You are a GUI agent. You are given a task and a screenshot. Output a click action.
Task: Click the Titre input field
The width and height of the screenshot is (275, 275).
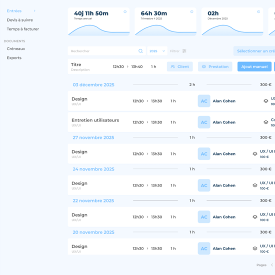tap(76, 64)
